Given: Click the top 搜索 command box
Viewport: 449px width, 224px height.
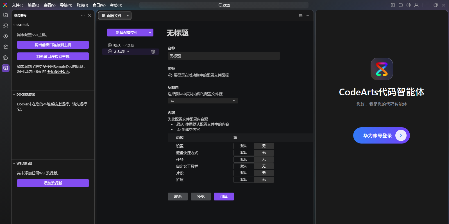Looking at the screenshot, I should click(224, 5).
